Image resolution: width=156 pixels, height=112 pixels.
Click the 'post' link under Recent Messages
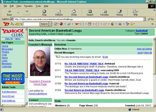pos(140,53)
